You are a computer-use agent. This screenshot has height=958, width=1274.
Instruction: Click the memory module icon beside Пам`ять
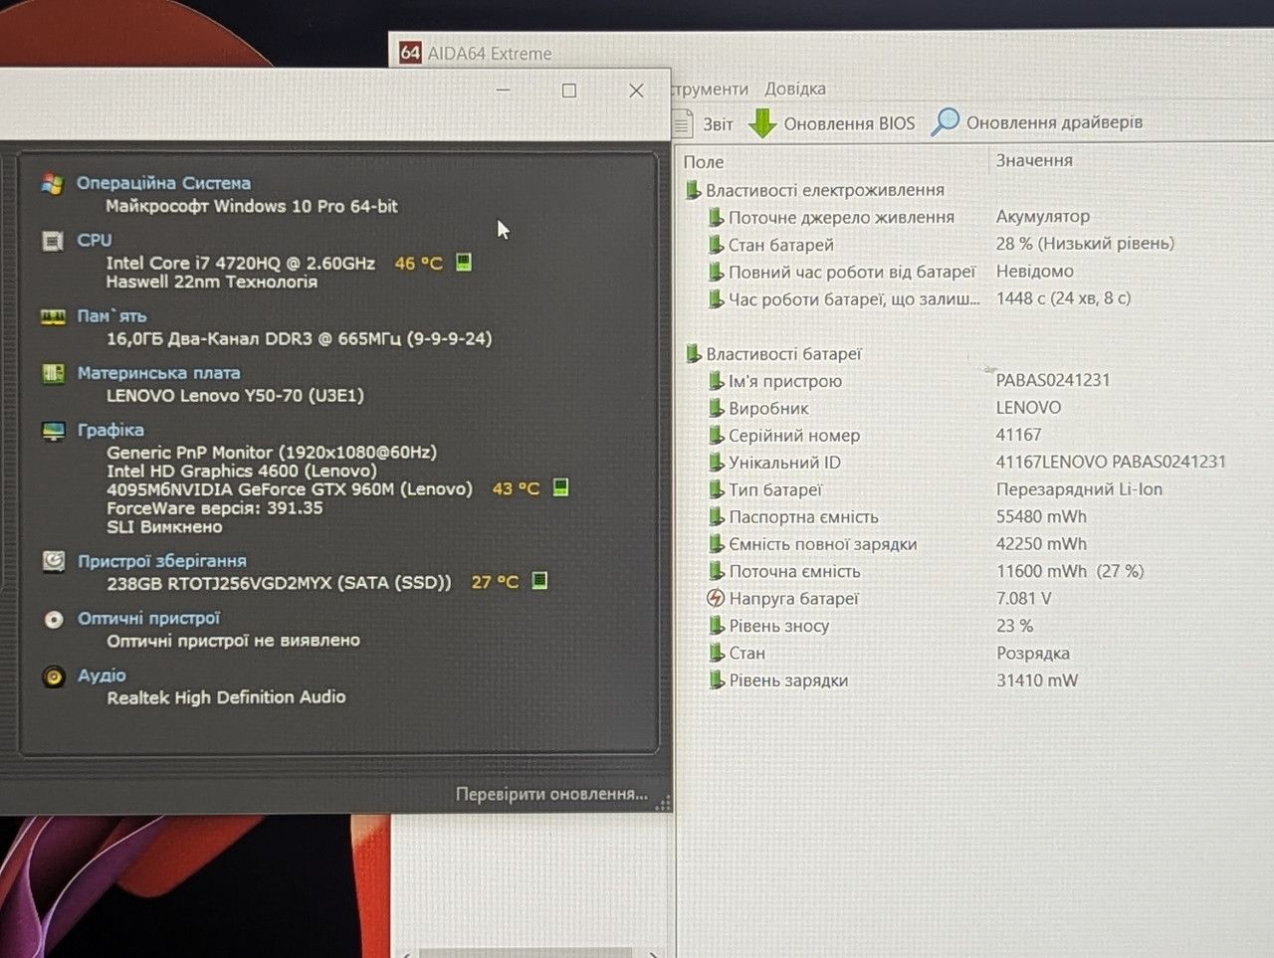[x=53, y=316]
